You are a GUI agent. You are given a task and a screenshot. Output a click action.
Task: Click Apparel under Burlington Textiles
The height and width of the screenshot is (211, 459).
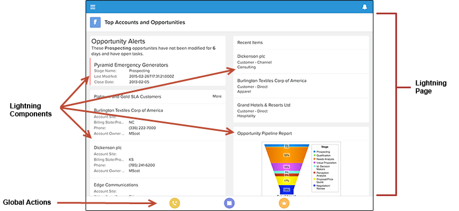point(244,92)
